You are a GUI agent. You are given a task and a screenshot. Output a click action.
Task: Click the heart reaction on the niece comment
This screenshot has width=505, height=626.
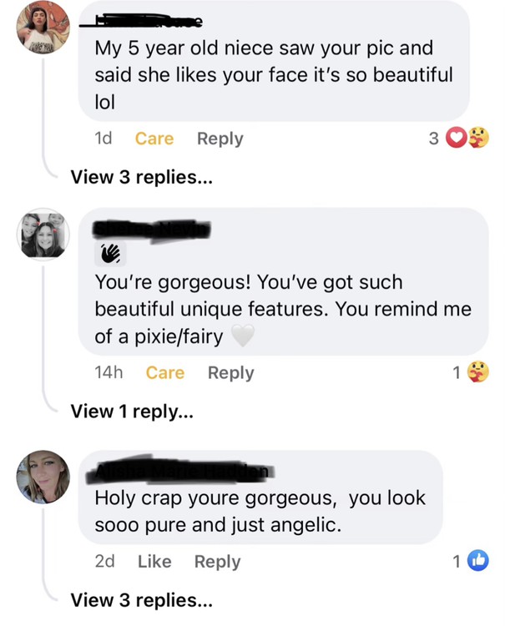(457, 139)
